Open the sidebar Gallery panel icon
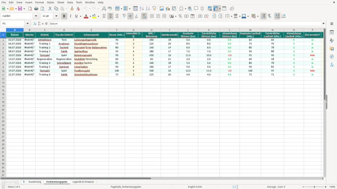Screen dimensions: 337x189 click(332, 49)
